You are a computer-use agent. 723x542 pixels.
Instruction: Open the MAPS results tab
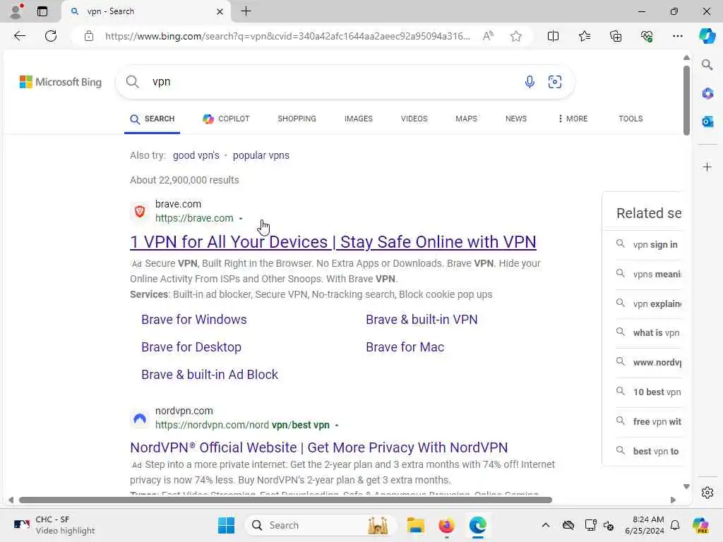point(466,119)
